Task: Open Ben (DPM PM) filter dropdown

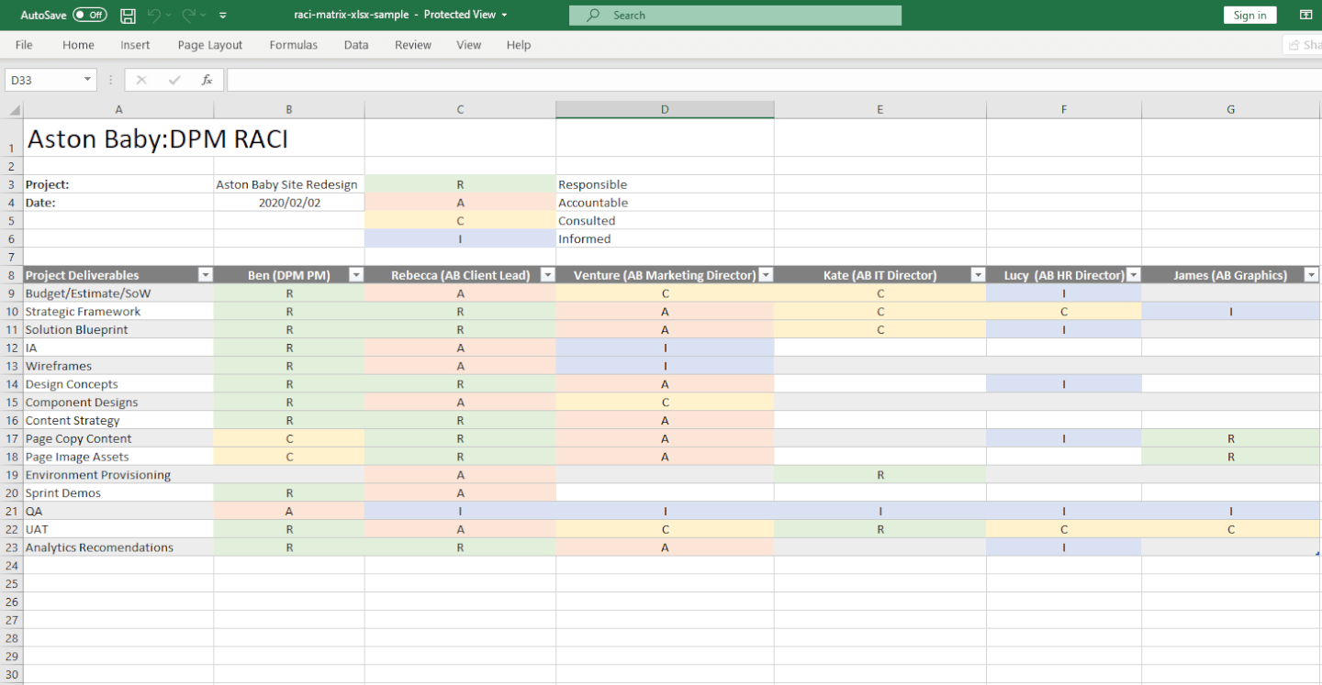Action: coord(356,275)
